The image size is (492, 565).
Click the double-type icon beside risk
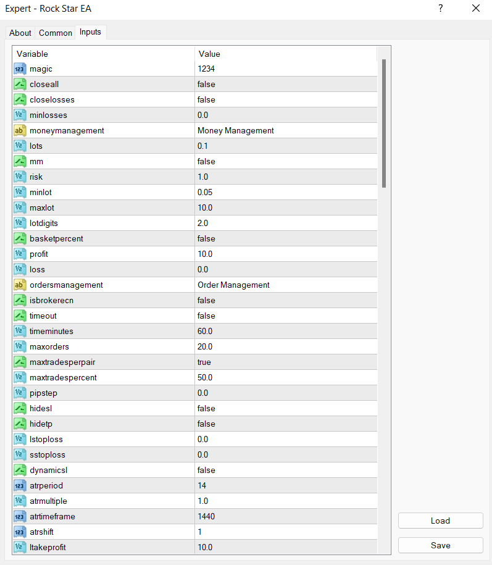point(20,177)
